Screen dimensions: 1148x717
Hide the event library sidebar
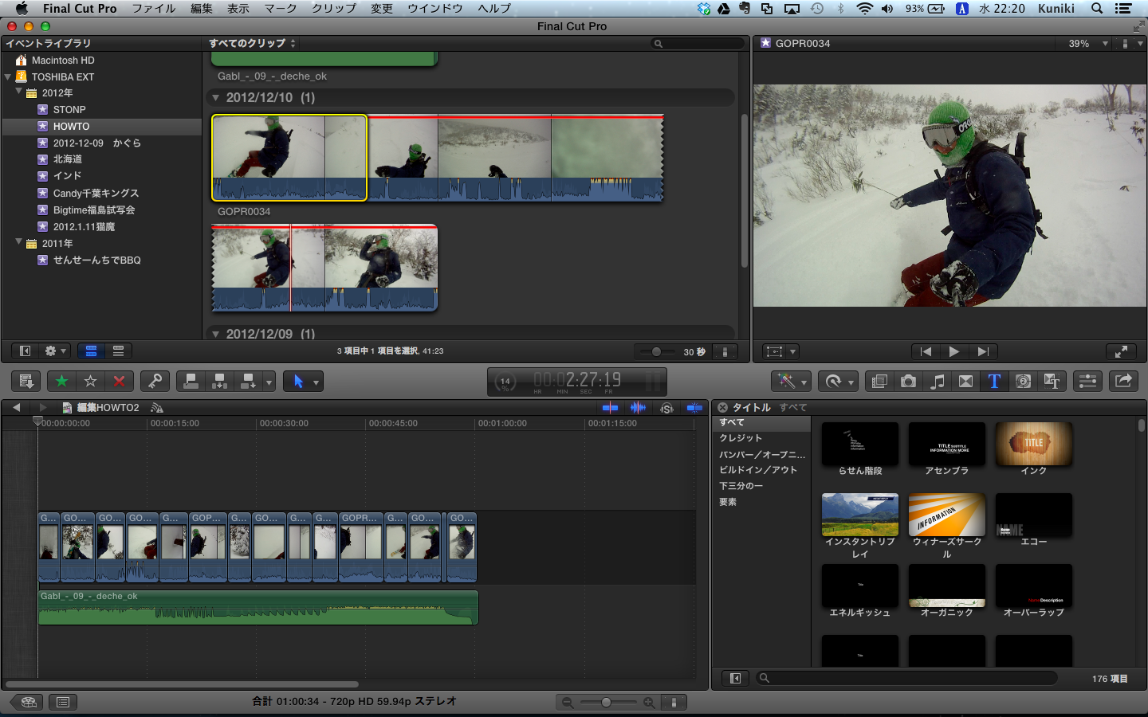pyautogui.click(x=25, y=351)
